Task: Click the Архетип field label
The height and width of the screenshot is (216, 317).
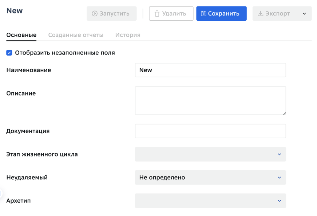Action: pyautogui.click(x=19, y=201)
